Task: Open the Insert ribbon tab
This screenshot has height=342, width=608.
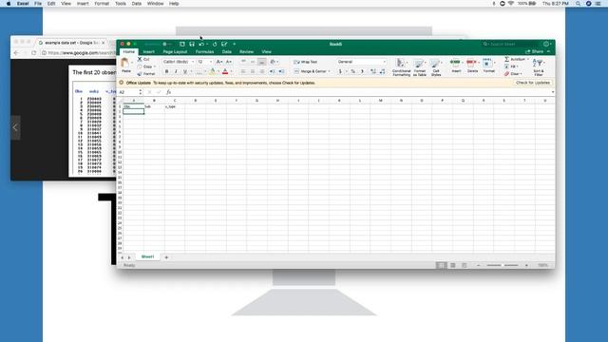Action: (x=148, y=52)
